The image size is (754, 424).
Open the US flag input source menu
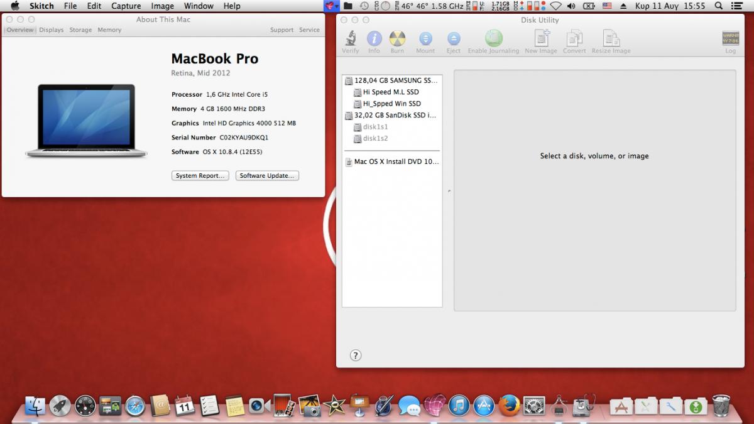click(x=607, y=6)
